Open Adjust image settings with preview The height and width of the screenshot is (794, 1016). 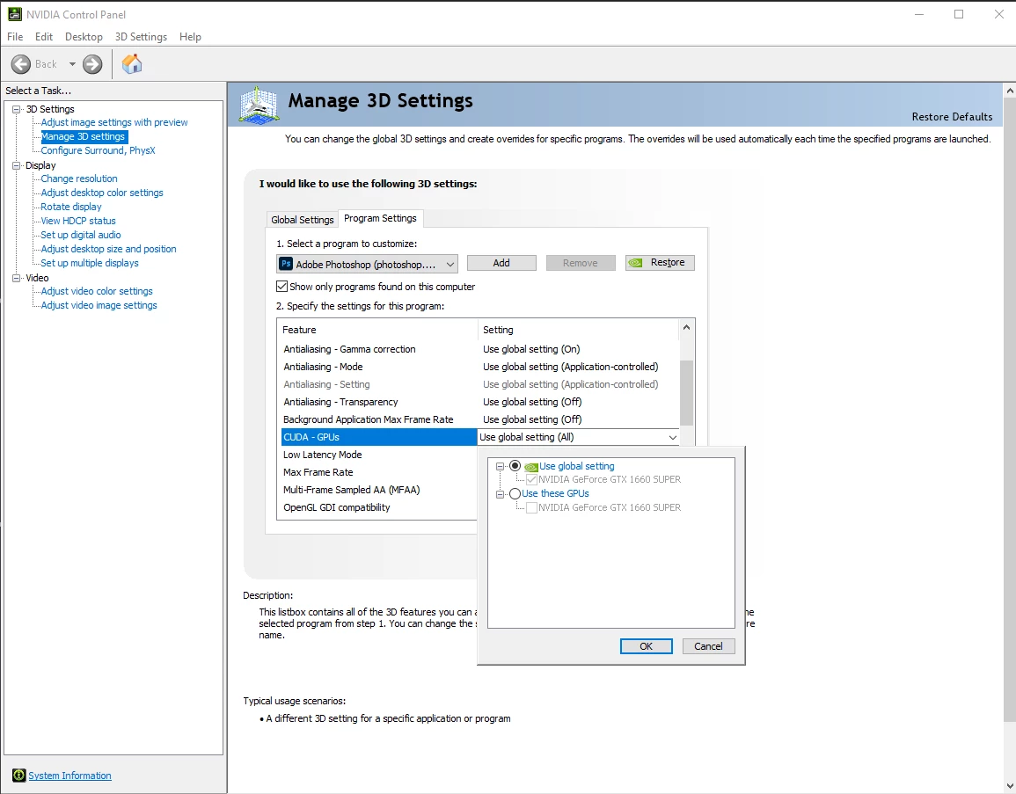[114, 122]
